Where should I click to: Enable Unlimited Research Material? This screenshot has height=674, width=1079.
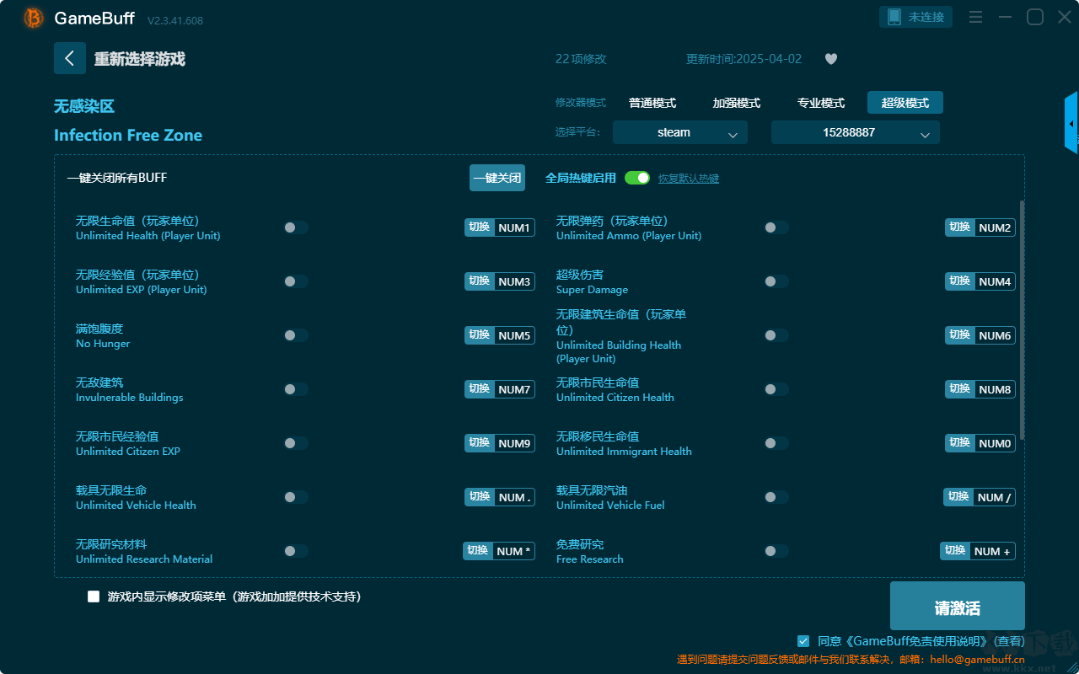296,551
